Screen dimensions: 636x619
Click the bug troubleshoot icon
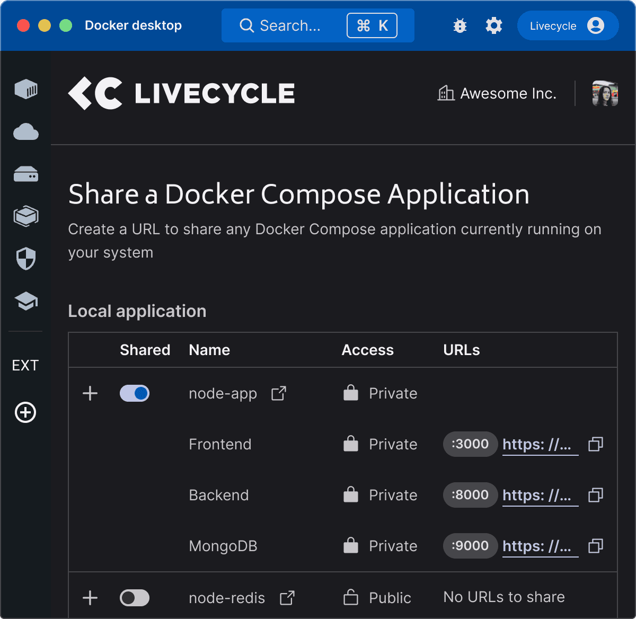(460, 25)
